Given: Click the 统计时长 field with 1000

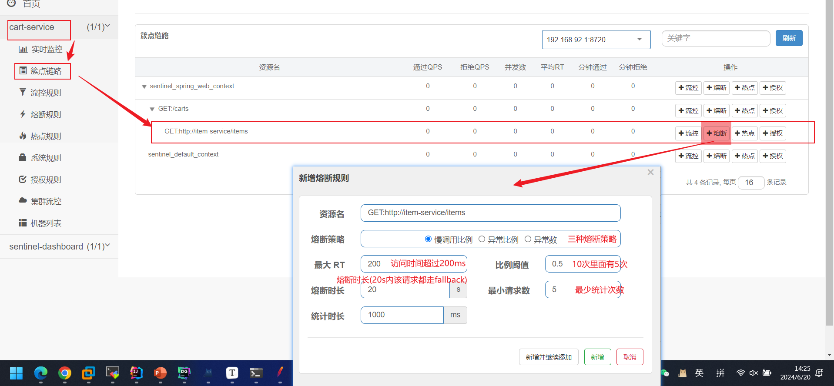Looking at the screenshot, I should tap(402, 315).
